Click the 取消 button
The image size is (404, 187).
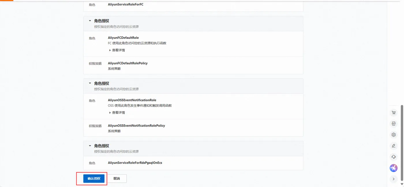[x=117, y=179]
